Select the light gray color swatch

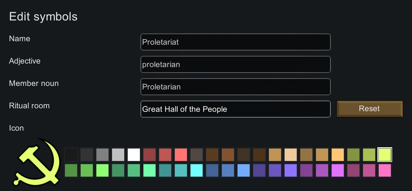click(x=118, y=155)
